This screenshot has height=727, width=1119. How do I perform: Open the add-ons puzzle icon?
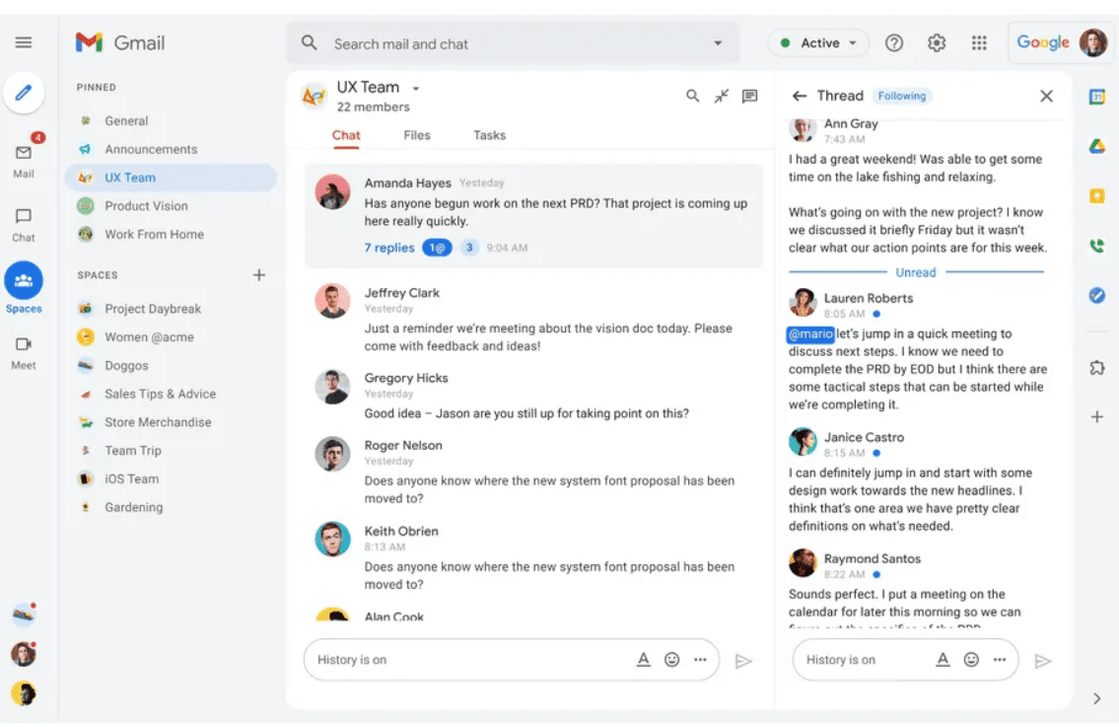[1097, 368]
